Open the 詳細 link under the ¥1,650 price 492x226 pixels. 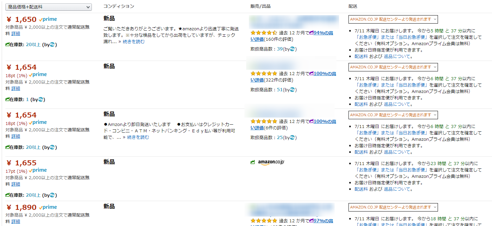coord(16,34)
